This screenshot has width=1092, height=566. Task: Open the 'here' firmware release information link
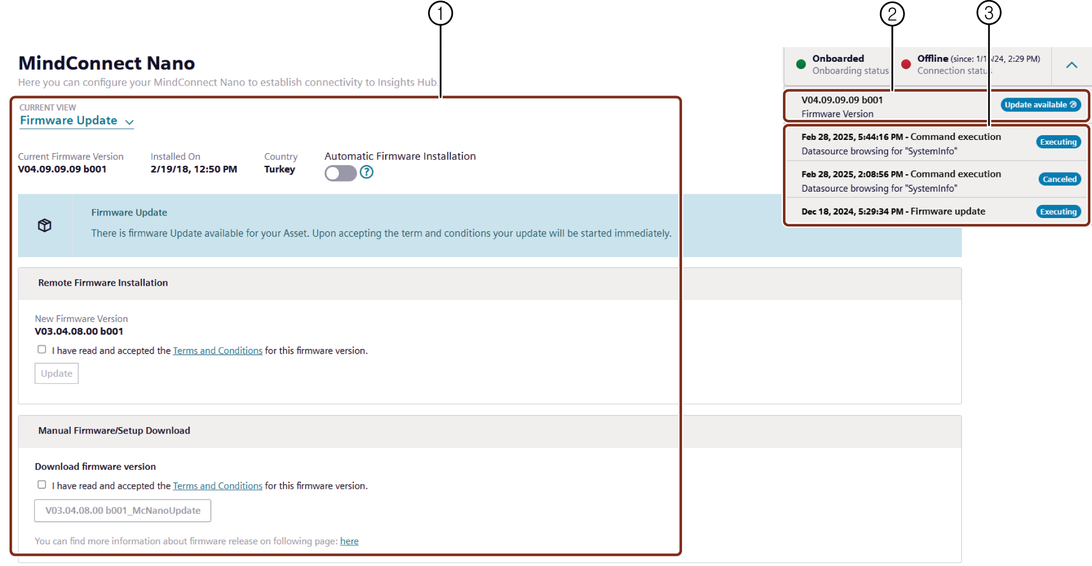[349, 541]
